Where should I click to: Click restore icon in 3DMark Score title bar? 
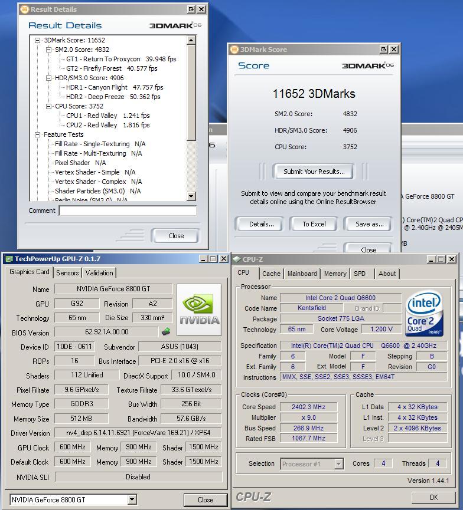click(384, 50)
